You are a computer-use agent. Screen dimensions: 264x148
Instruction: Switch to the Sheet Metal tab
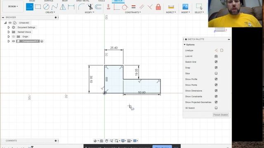82,1
